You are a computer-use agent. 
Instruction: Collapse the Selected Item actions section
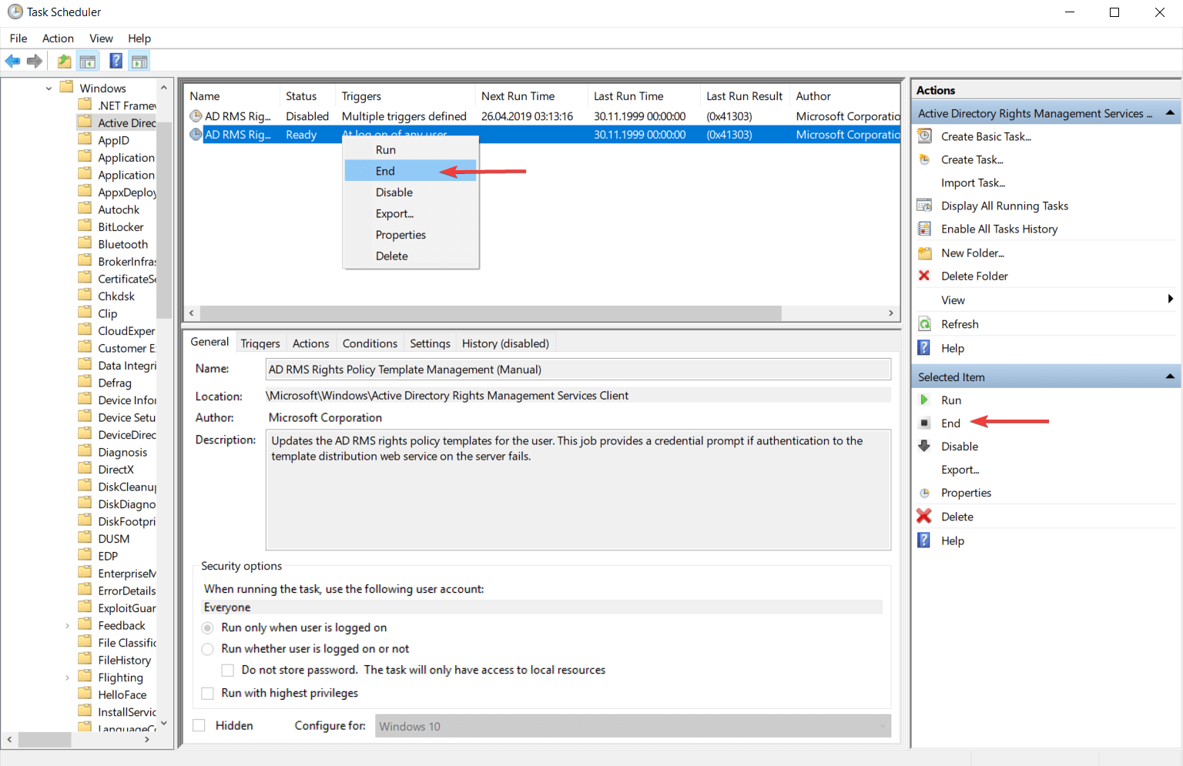click(x=1170, y=376)
